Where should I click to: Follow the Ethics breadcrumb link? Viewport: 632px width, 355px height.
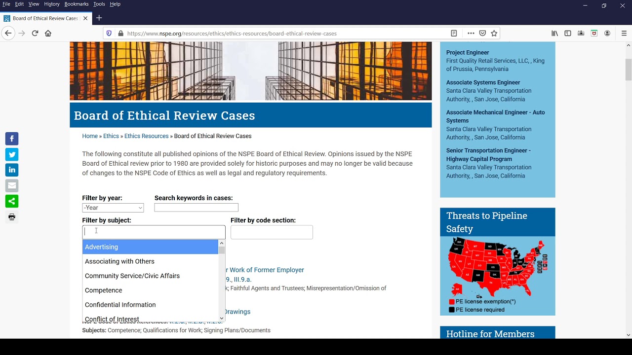click(111, 136)
